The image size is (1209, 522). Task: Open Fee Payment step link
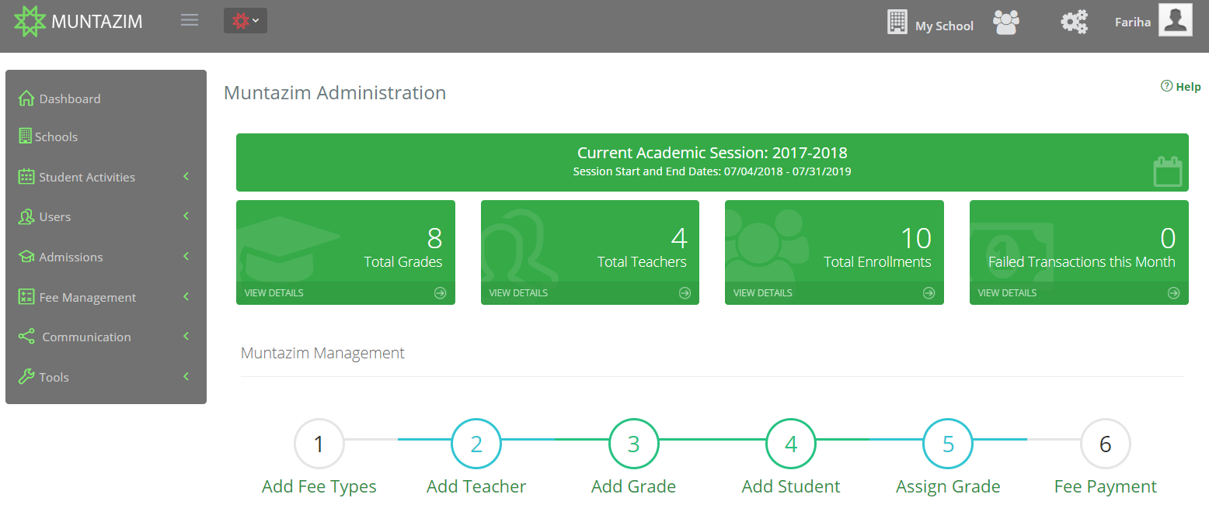[1106, 486]
